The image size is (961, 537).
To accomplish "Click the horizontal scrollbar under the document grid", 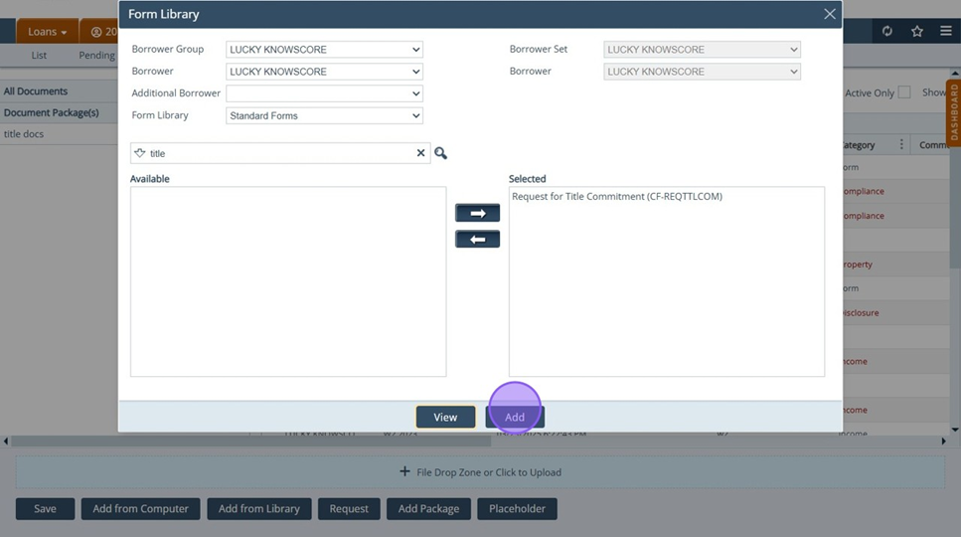I will click(x=298, y=441).
